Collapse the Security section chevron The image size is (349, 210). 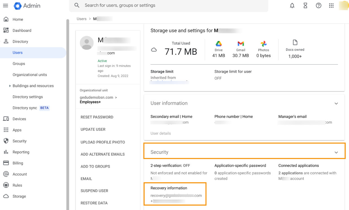336,152
